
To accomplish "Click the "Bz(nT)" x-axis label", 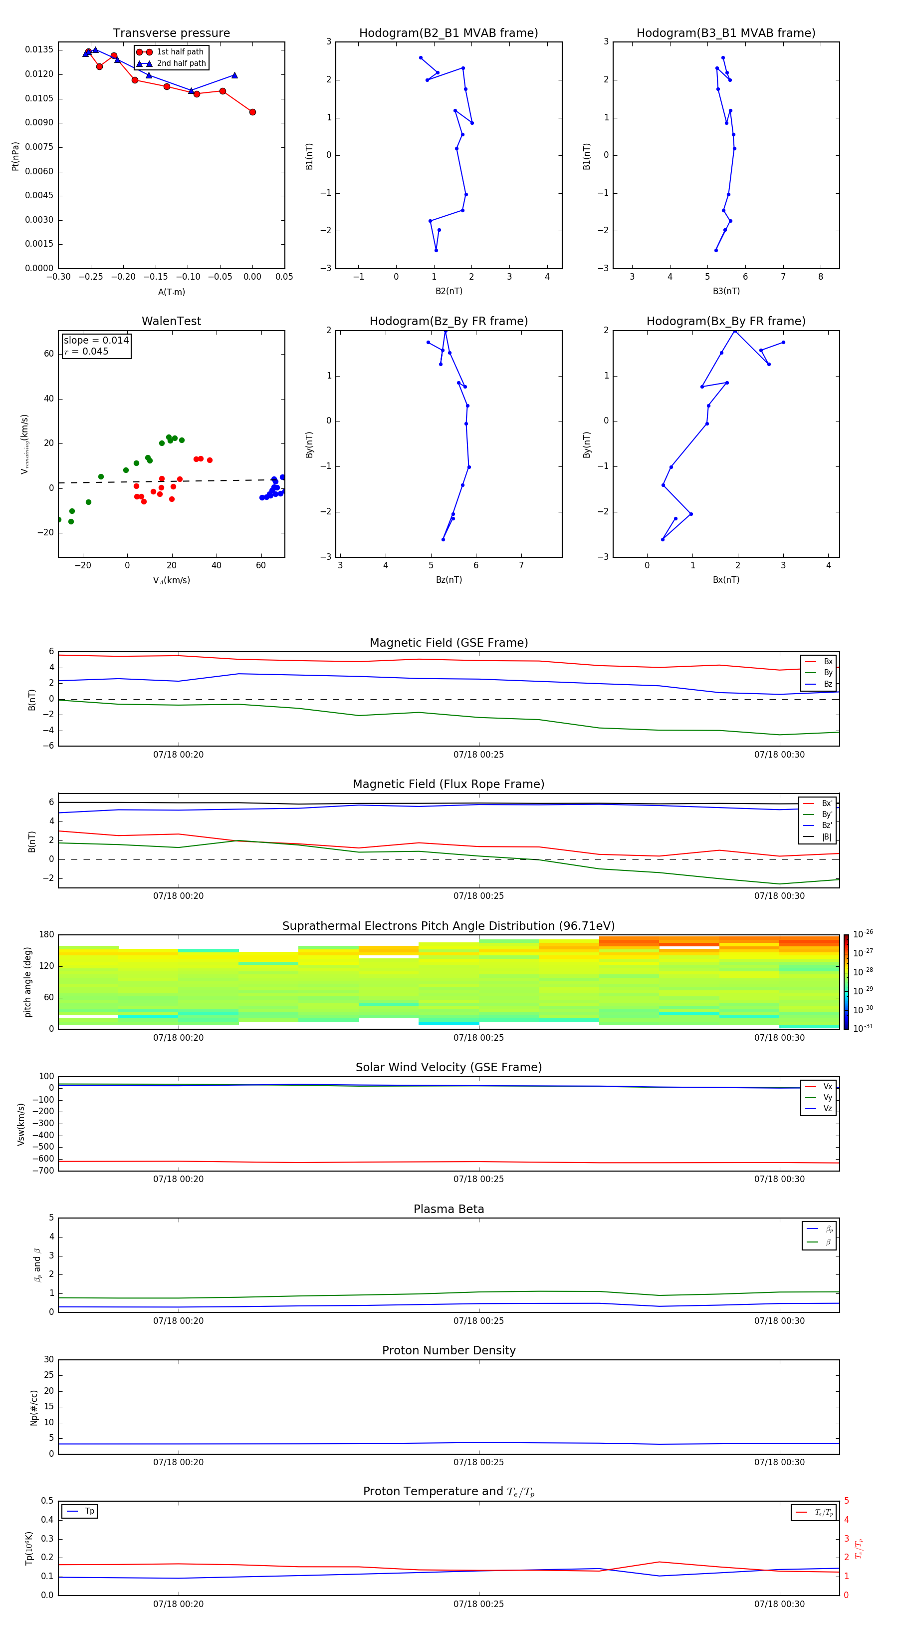I will click(x=449, y=580).
